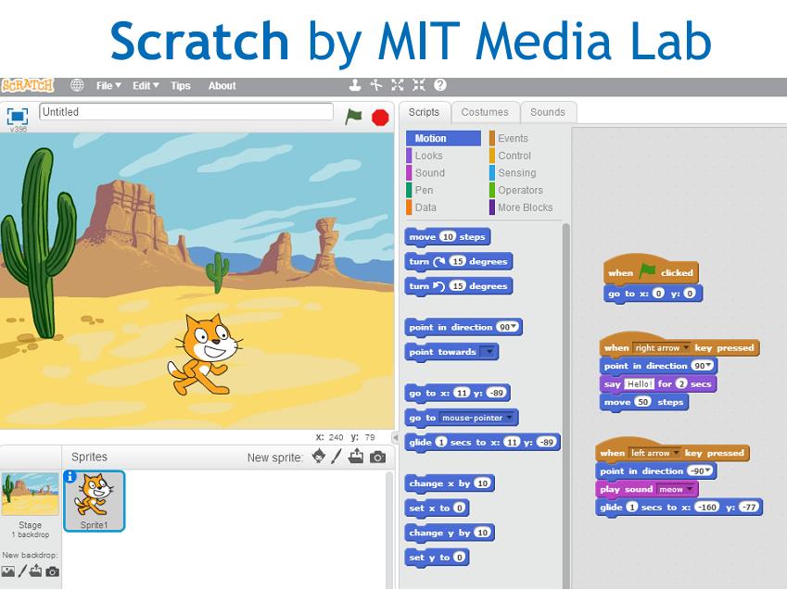Open the language globe menu
787x590 pixels.
77,85
